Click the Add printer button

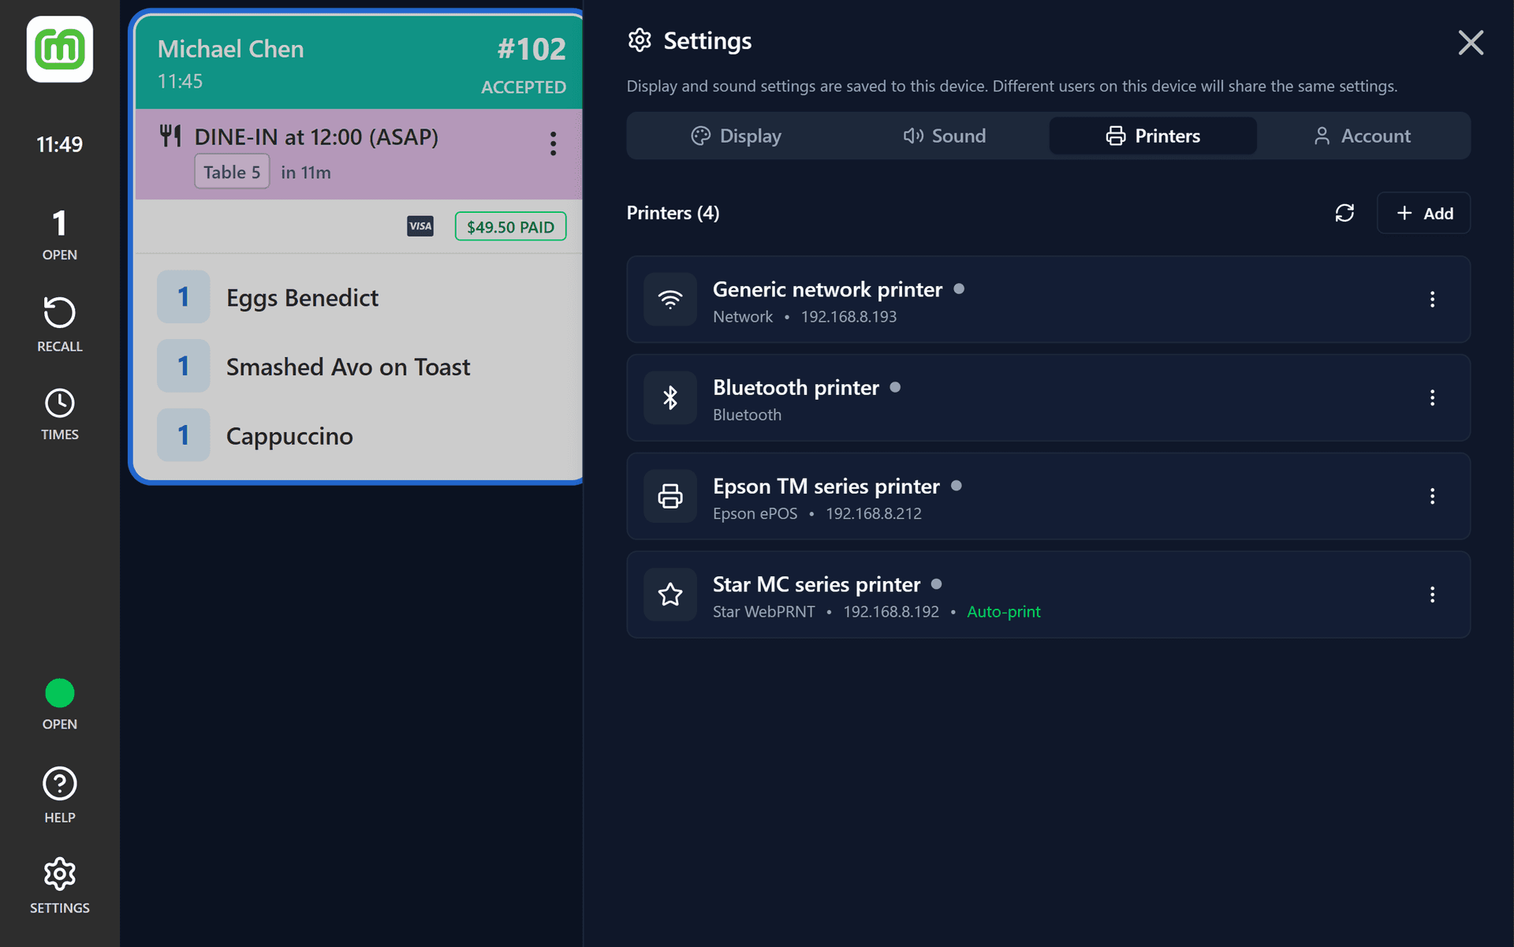pos(1423,213)
